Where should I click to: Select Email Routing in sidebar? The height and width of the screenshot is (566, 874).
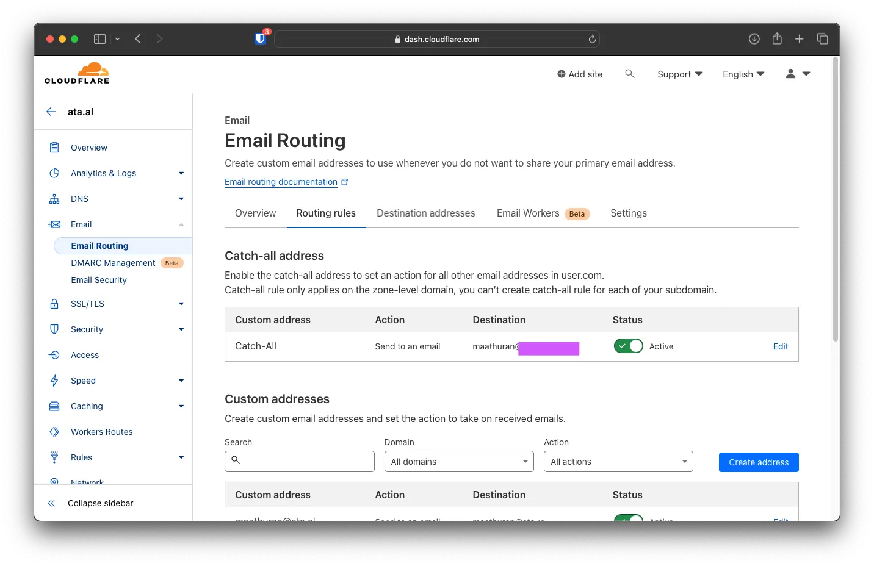click(123, 246)
